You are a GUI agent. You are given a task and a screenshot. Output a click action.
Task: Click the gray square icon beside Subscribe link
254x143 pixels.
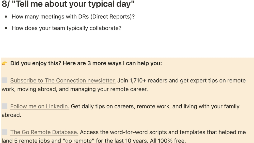click(x=5, y=80)
